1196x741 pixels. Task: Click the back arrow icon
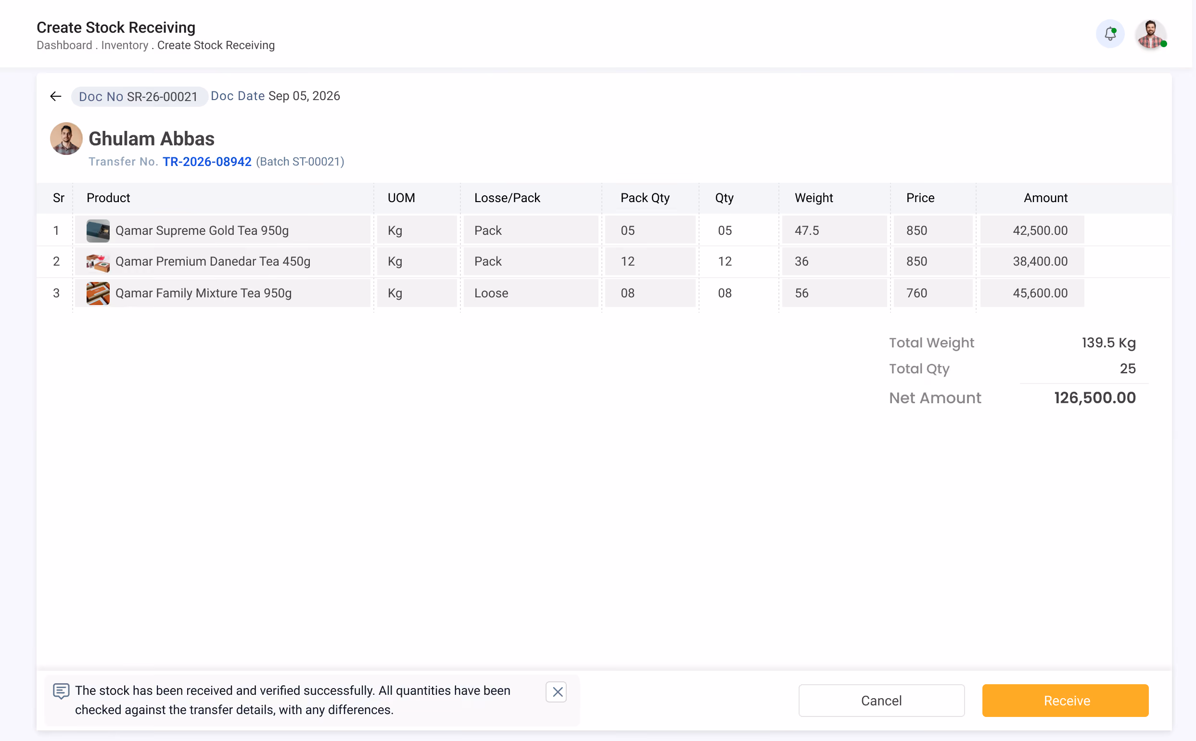[x=55, y=96]
